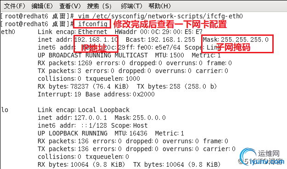Image resolution: width=287 pixels, height=169 pixels.
Task: Click the red IP地址 annotation label
Action: point(94,48)
